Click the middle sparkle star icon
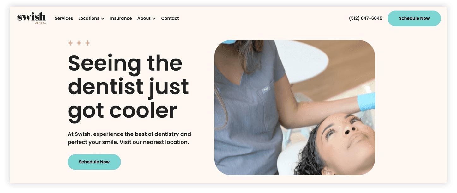The height and width of the screenshot is (193, 457). pos(79,43)
